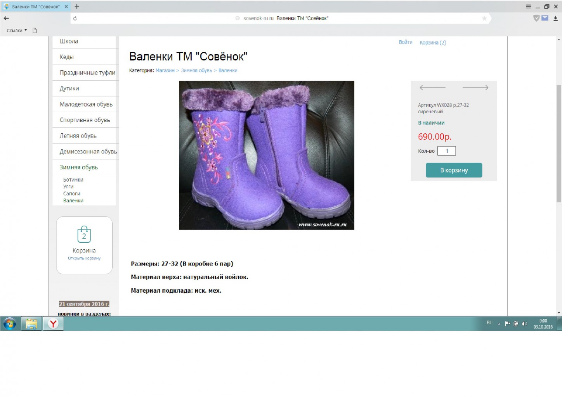Open the protection shield icon
The image size is (562, 397).
click(536, 18)
